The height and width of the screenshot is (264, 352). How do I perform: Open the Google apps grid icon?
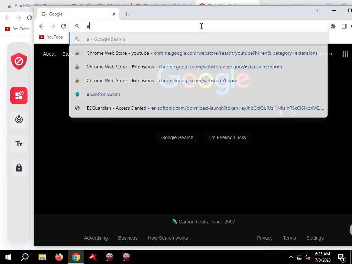pyautogui.click(x=345, y=54)
